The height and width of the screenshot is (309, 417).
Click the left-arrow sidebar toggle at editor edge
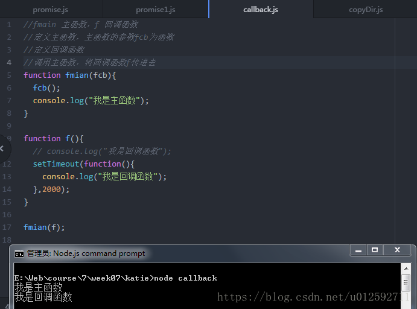coord(2,148)
